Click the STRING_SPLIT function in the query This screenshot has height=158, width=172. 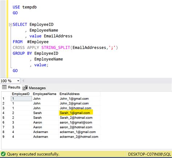pyautogui.click(x=56, y=48)
